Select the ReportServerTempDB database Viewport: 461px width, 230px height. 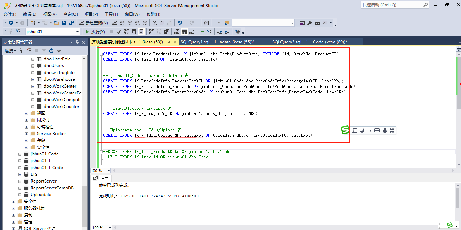point(52,188)
